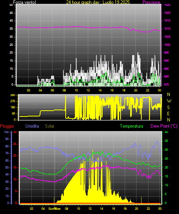
Task: Click pressure axis value 985
Action: coord(166,69)
